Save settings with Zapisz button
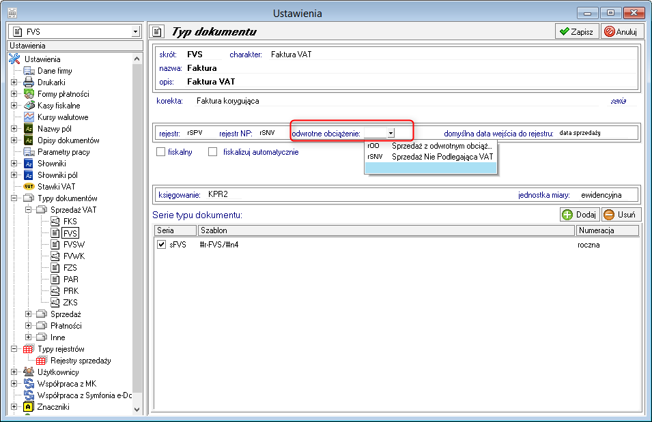 577,31
